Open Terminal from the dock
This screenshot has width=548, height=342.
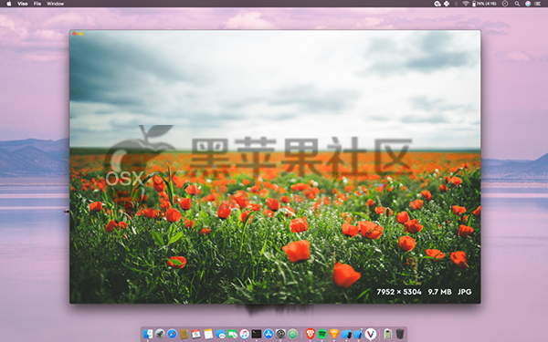[x=257, y=334]
